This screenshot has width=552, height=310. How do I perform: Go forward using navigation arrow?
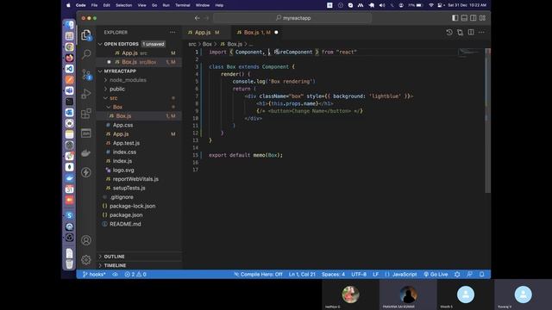click(206, 18)
